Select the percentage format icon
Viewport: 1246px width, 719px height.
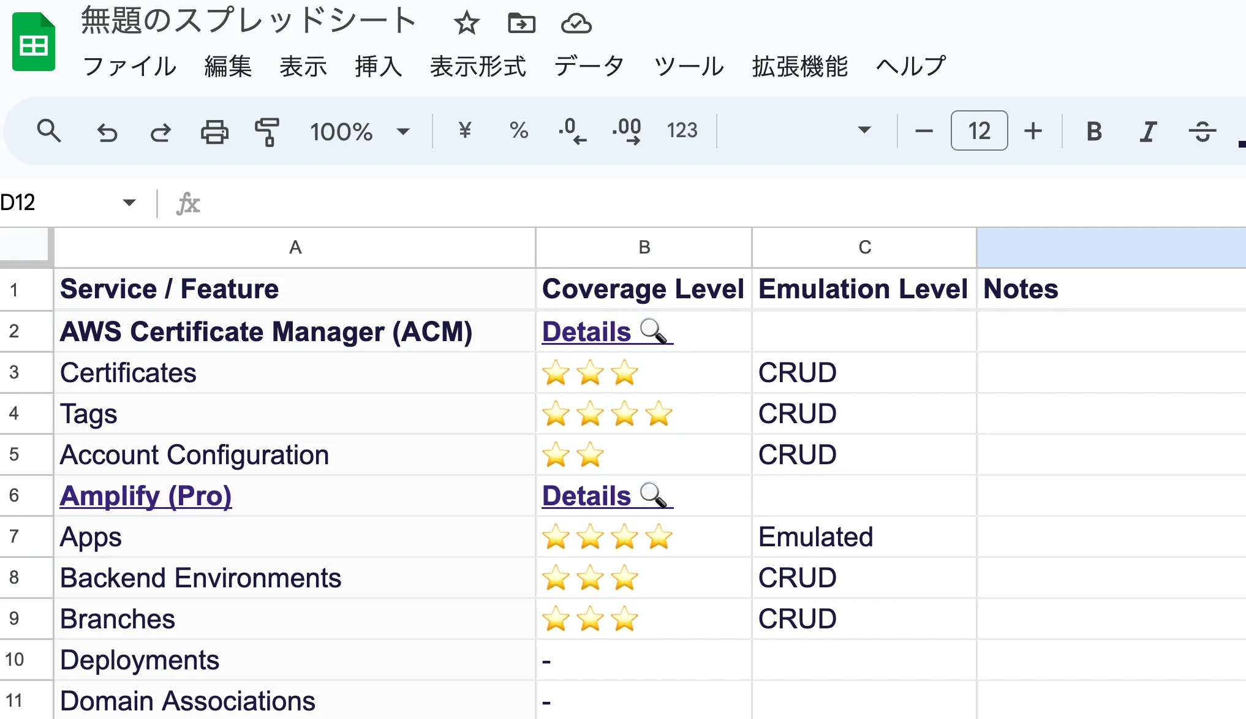(518, 131)
